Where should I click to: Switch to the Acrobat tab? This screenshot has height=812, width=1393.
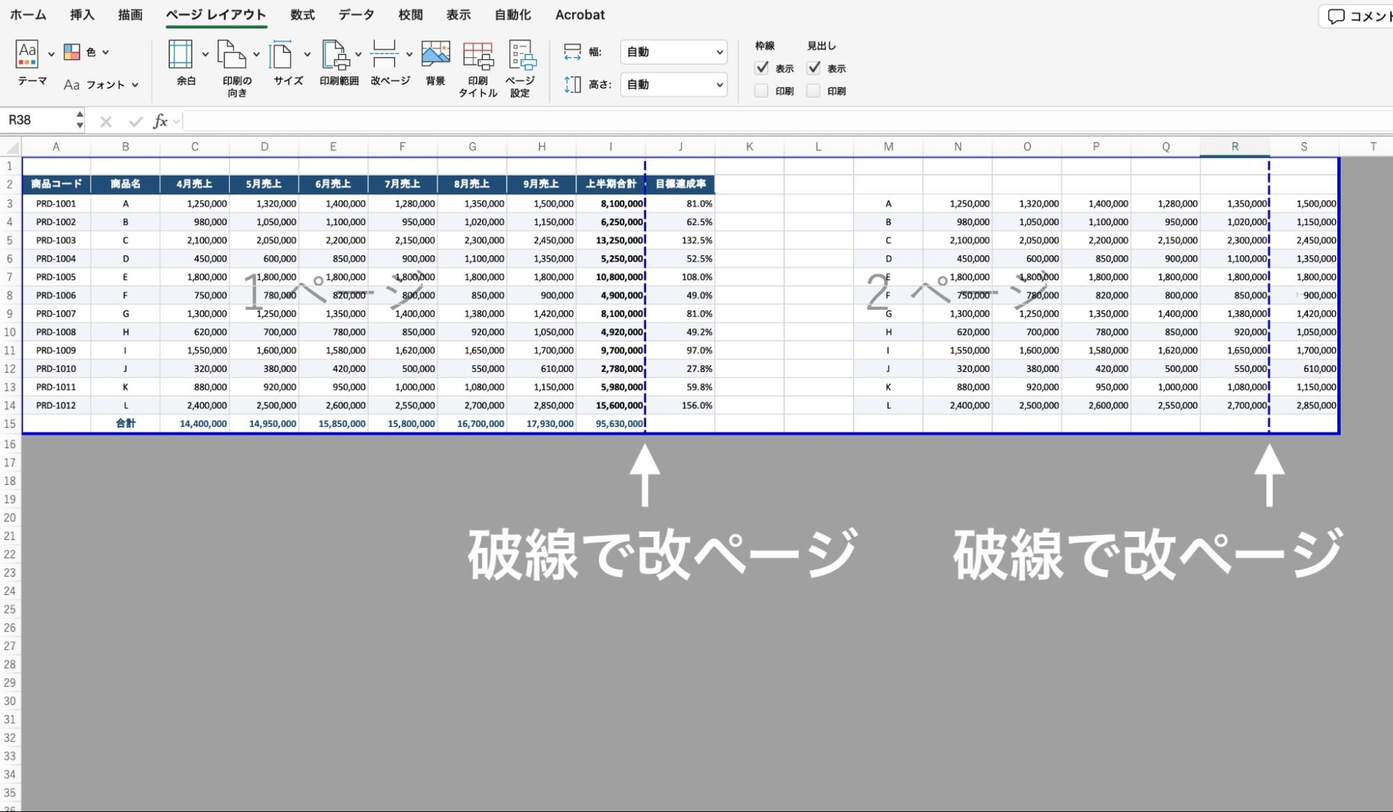(x=580, y=15)
